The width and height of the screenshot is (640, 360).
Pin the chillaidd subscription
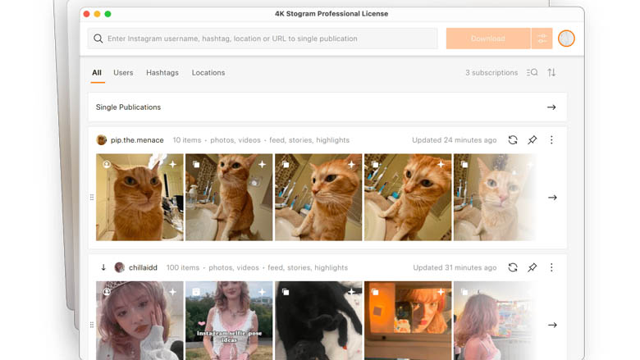click(533, 267)
